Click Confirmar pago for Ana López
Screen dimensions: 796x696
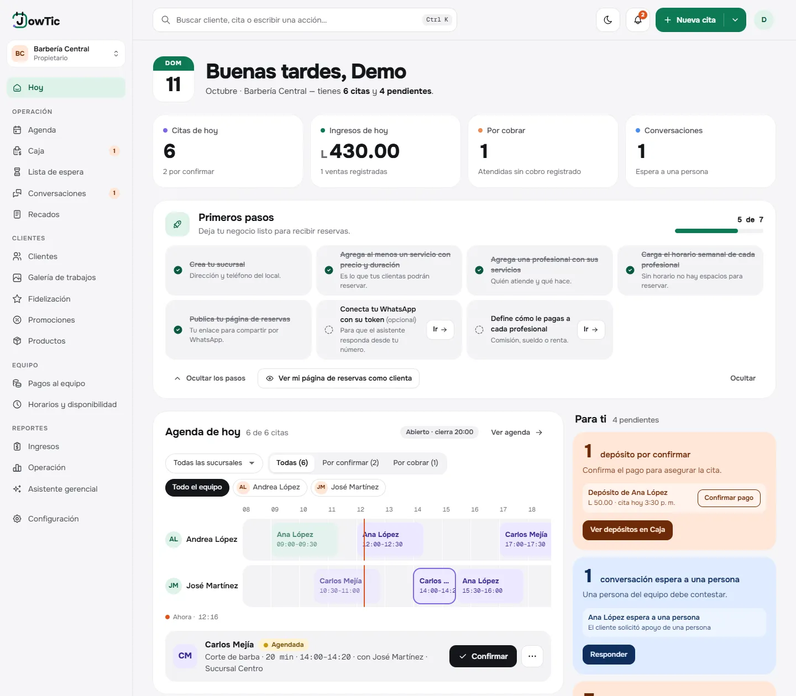(x=729, y=498)
